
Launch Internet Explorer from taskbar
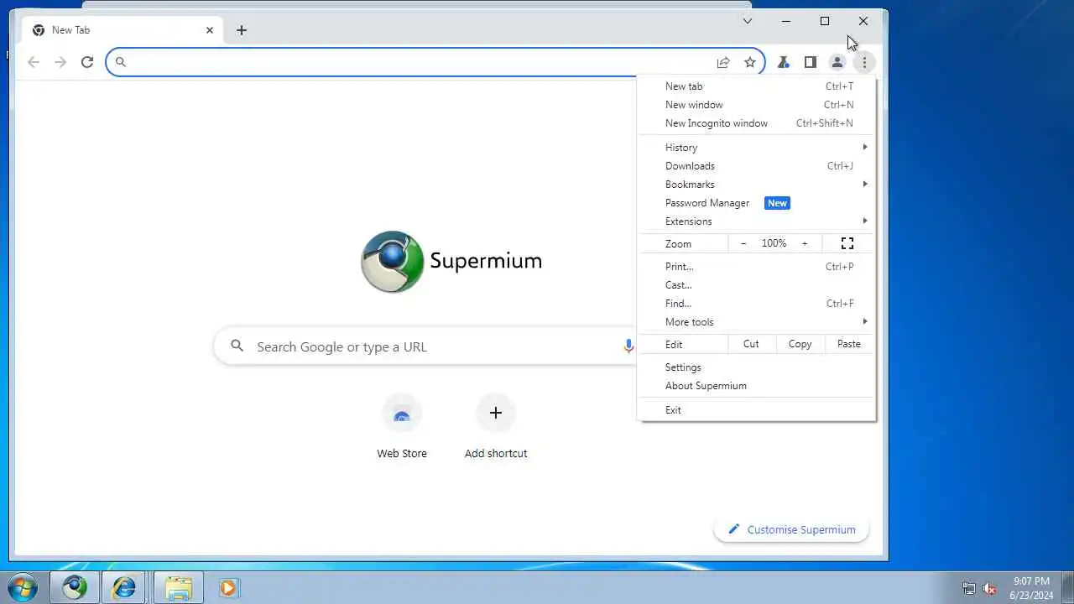[x=124, y=587]
